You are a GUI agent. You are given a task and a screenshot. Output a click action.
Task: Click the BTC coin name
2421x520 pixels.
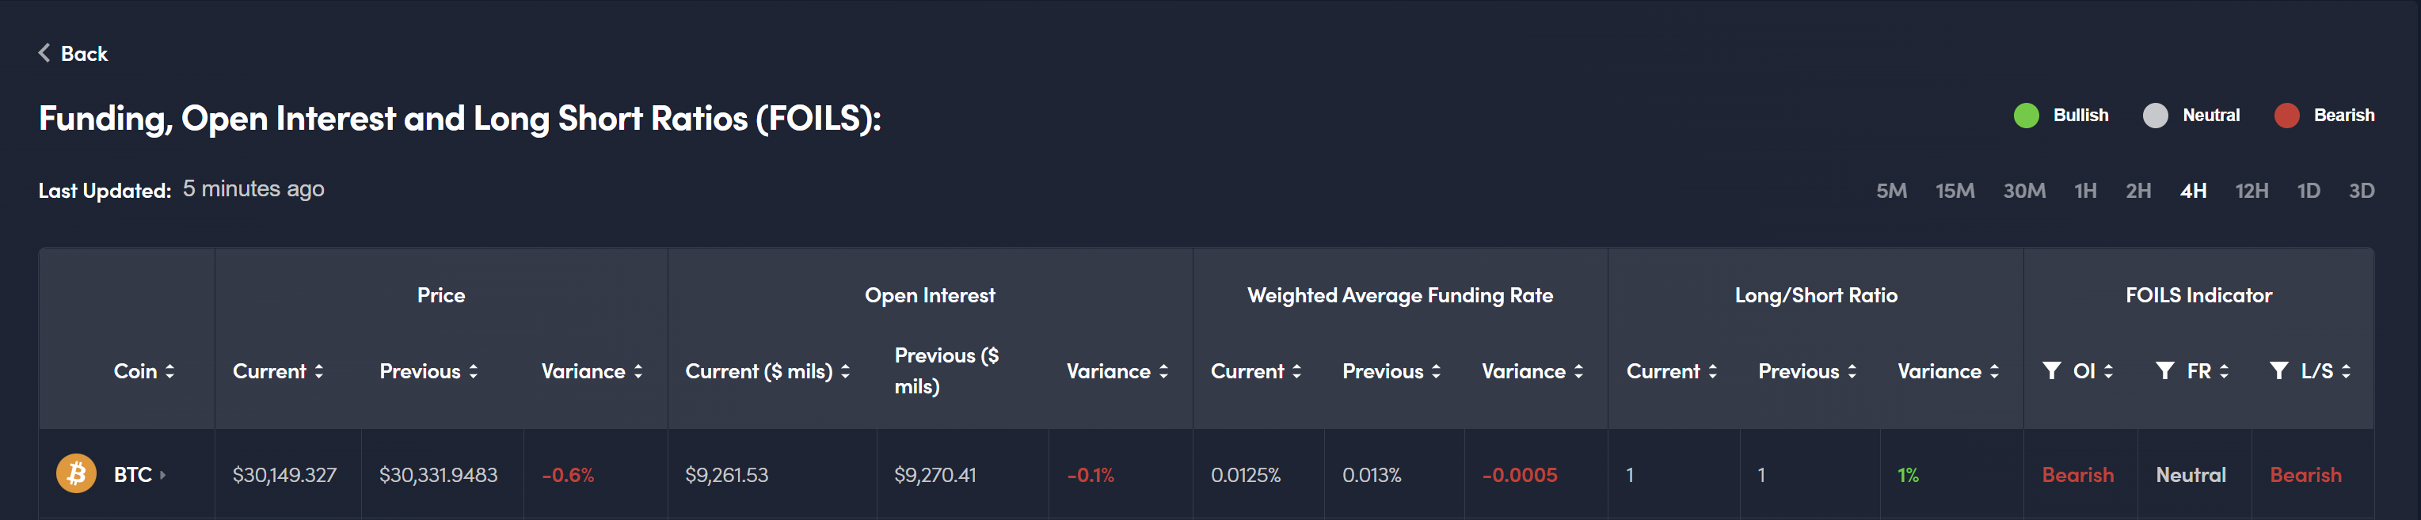pos(132,475)
